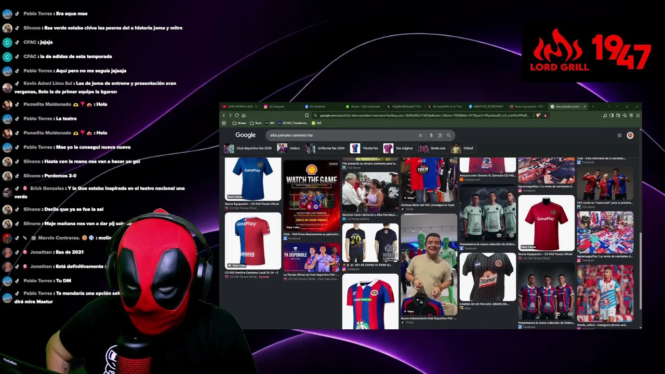Filter results by the Umbro chip

288,149
